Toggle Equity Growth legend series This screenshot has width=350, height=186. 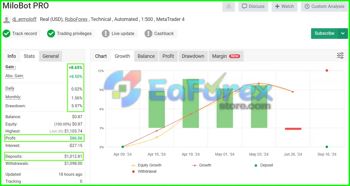click(x=146, y=165)
